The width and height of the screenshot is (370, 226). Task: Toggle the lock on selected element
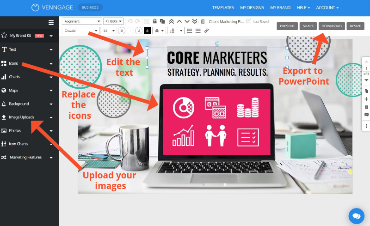pos(155,21)
